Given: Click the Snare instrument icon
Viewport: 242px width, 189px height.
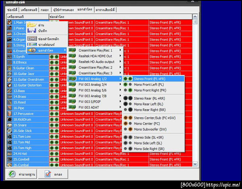Looking at the screenshot, I should (10, 125).
